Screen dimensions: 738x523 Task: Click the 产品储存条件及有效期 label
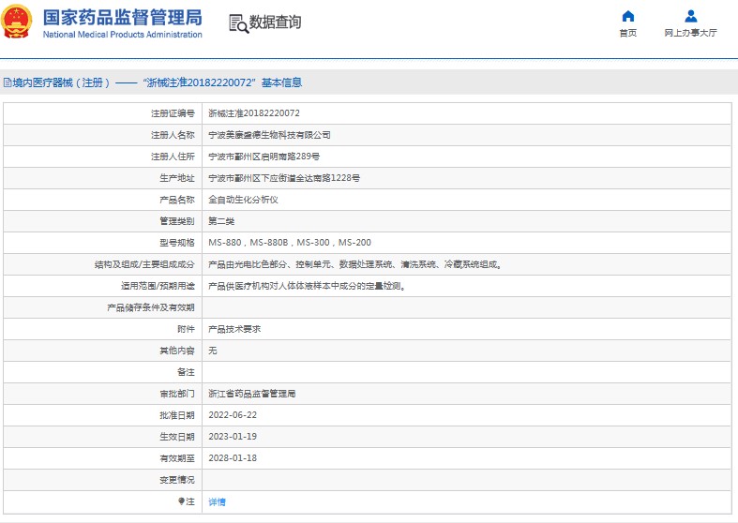click(151, 307)
